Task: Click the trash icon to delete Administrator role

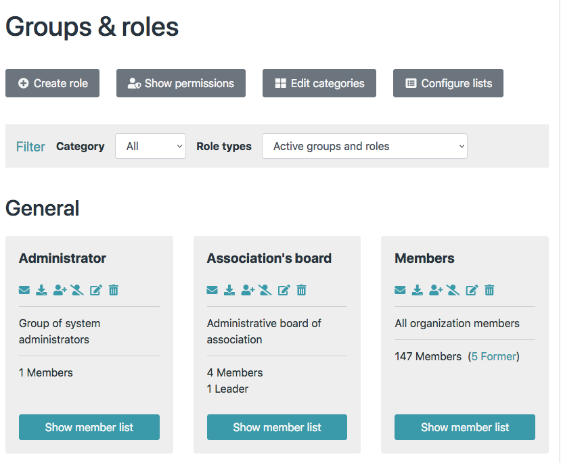Action: (114, 290)
